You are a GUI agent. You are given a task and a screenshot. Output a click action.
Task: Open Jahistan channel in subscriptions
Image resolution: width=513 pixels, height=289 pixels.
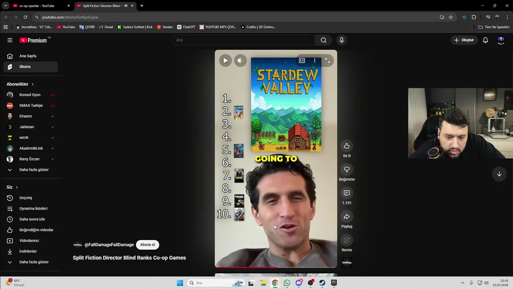30,127
